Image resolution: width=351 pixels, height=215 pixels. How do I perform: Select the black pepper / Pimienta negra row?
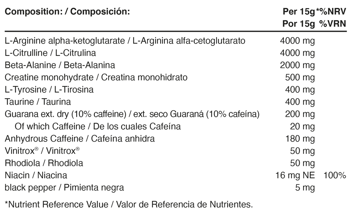click(x=64, y=188)
